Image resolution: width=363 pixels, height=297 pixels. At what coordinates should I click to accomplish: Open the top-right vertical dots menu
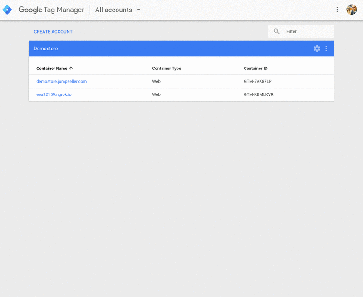[337, 10]
